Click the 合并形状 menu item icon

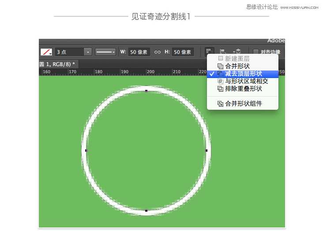220,66
